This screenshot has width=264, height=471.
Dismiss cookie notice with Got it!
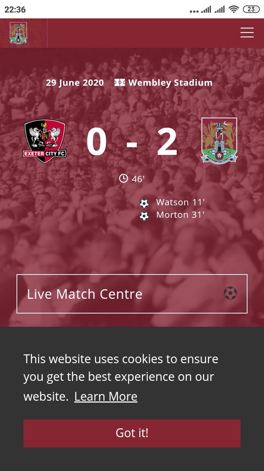pos(132,433)
